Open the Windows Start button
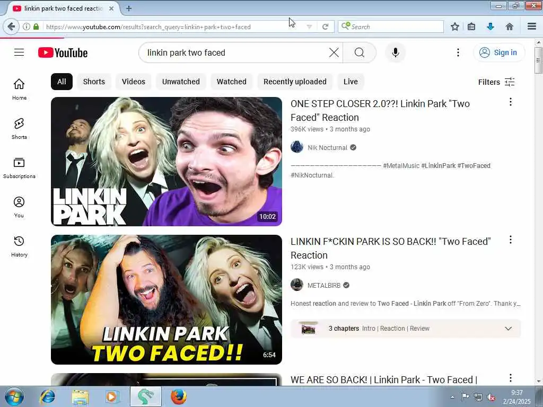 click(14, 396)
